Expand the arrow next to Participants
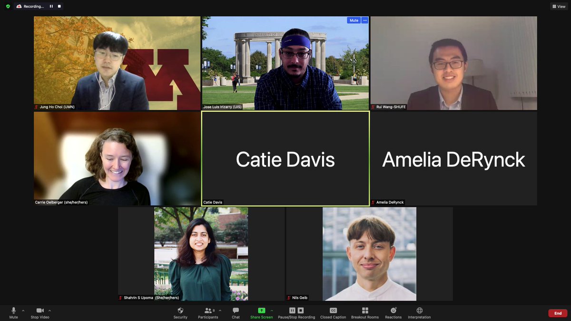Viewport: 571px width, 321px height. coord(220,311)
